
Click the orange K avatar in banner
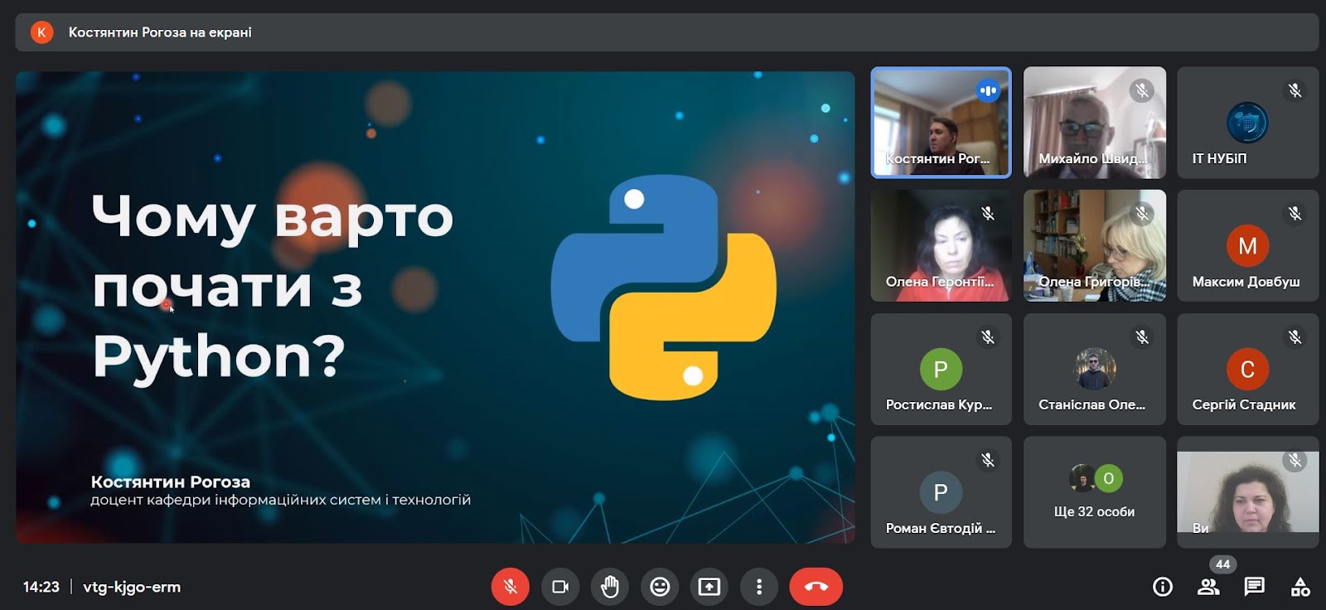click(41, 32)
